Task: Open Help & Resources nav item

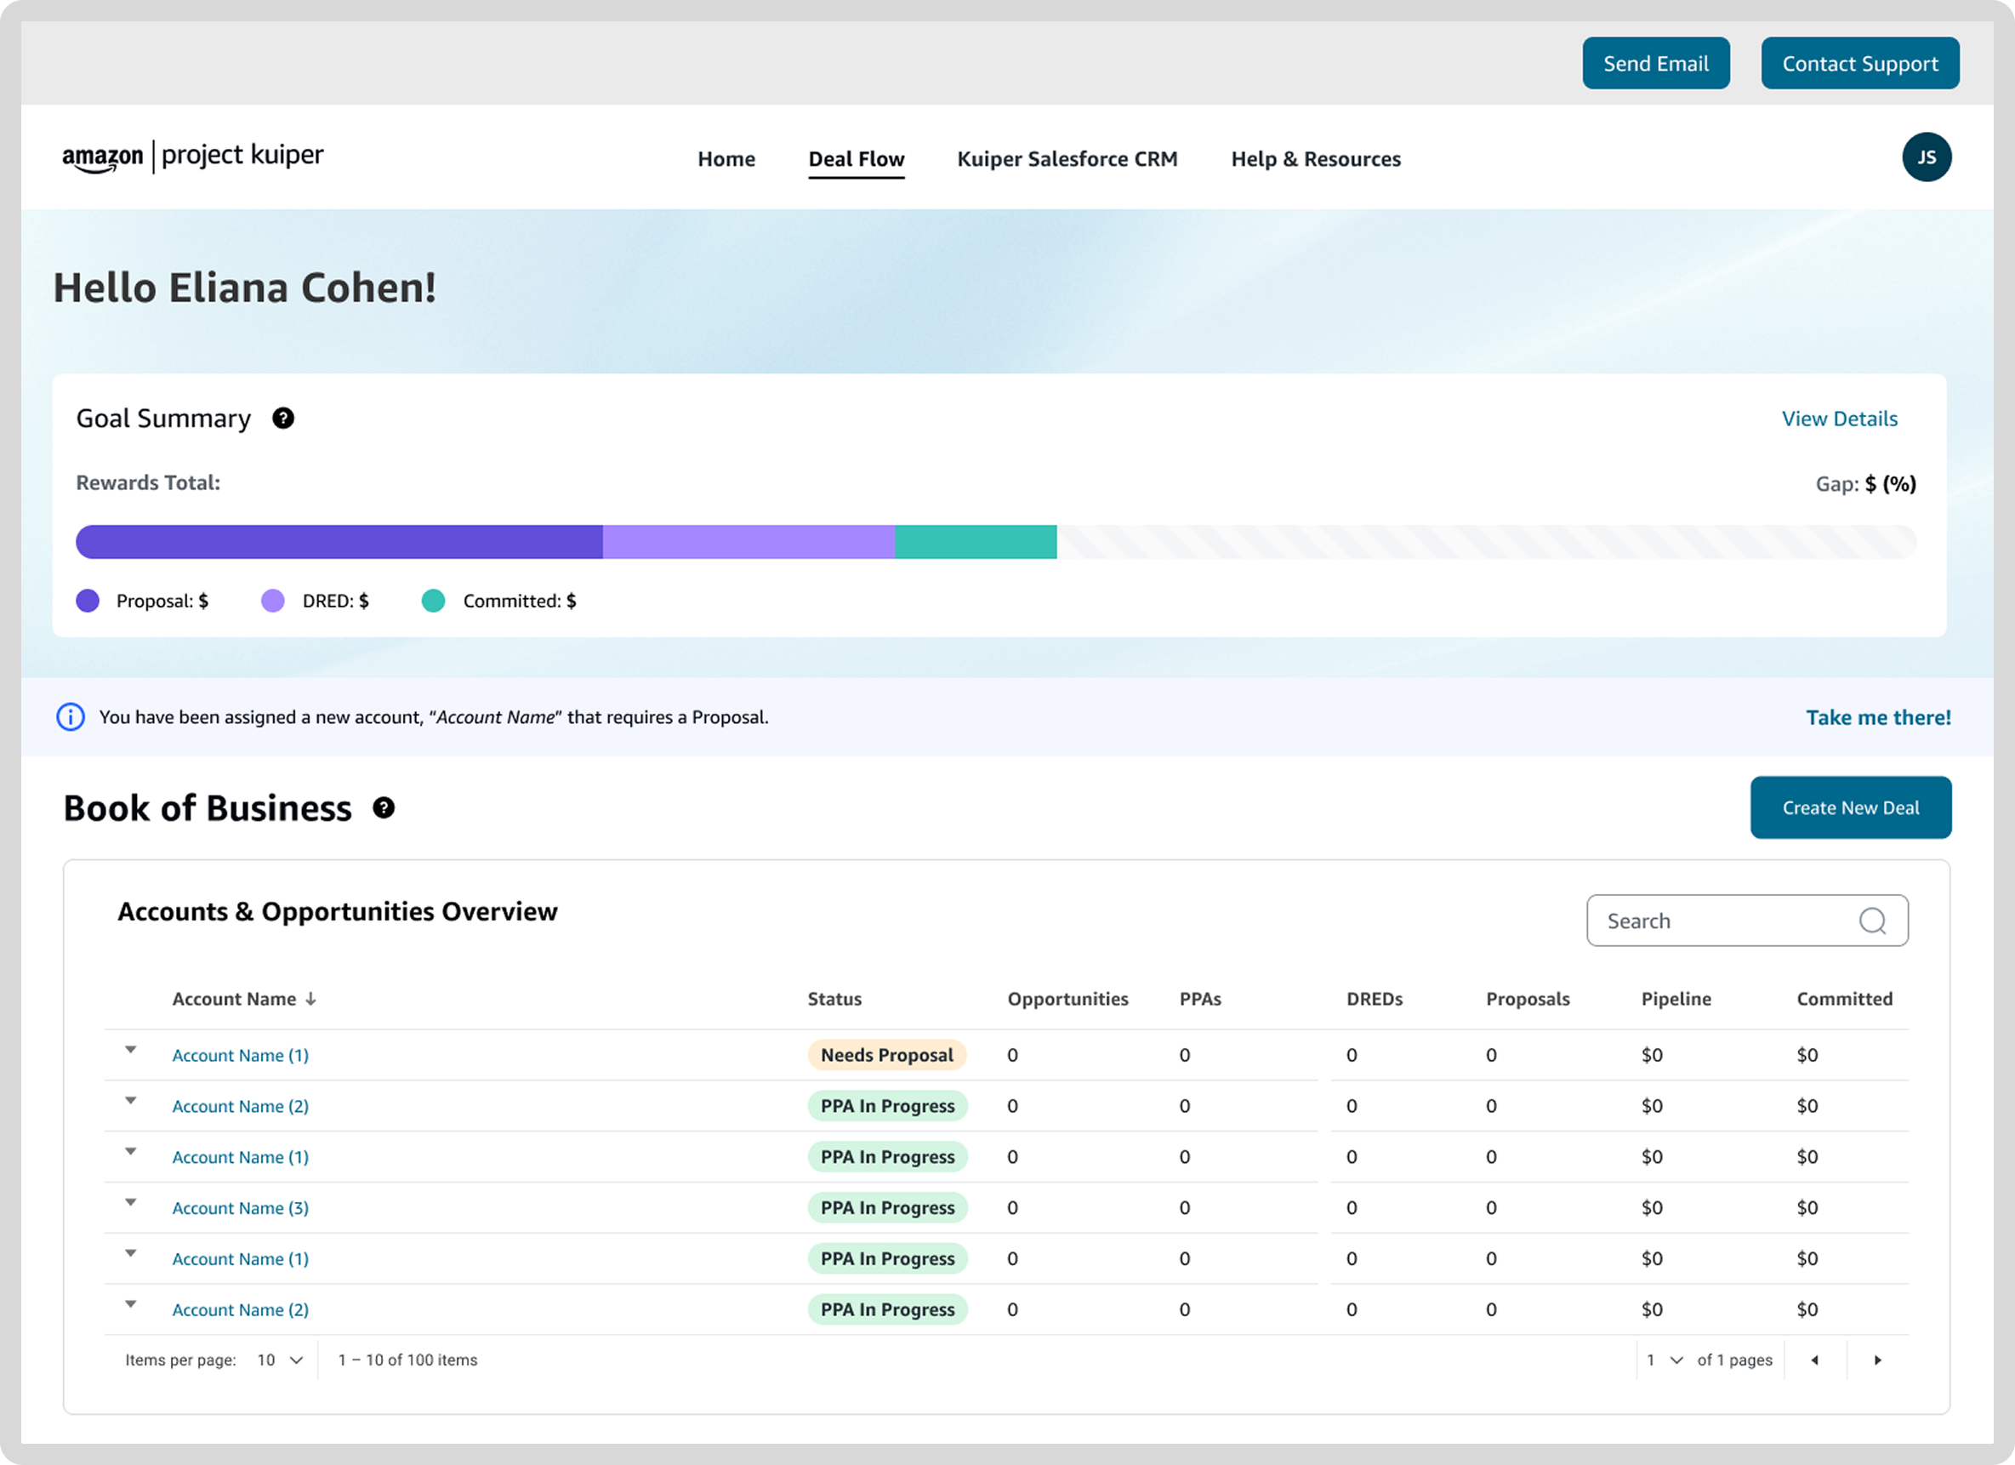Action: (x=1316, y=159)
